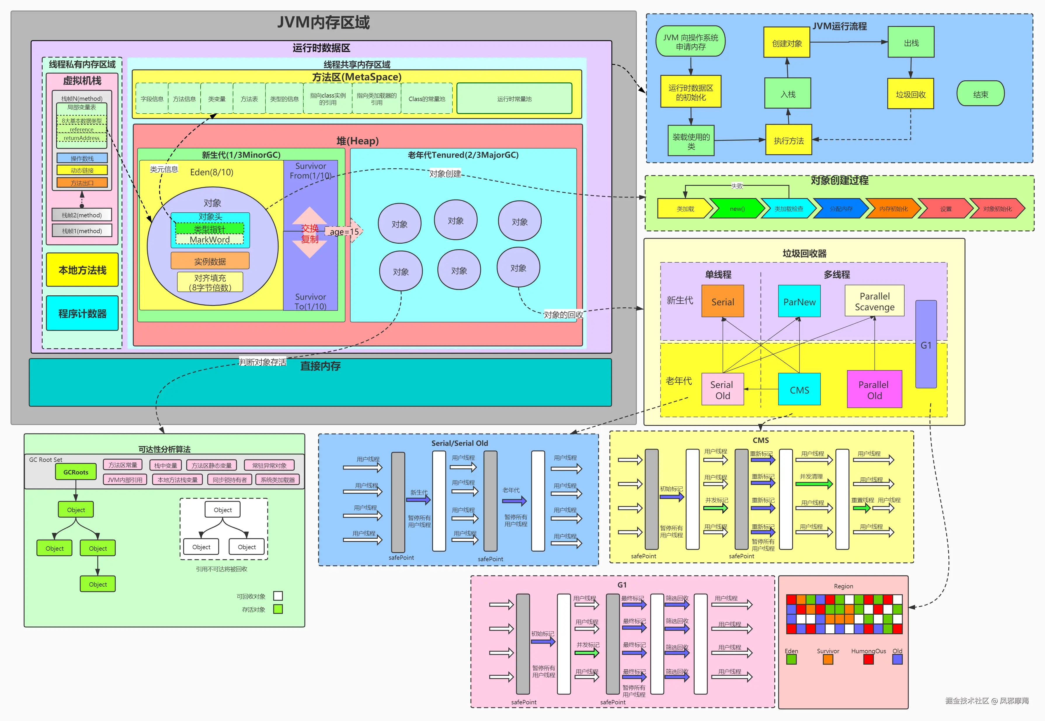Select the 类变量 cell in 方法区
Screen dimensions: 1045x721
coord(217,98)
